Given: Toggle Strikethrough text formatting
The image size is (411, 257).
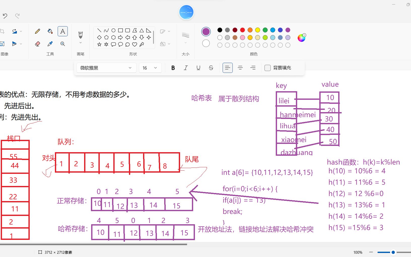Looking at the screenshot, I should [x=211, y=68].
